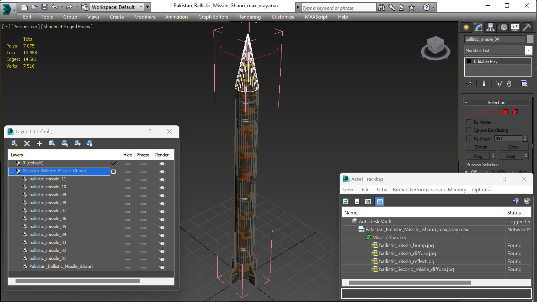
Task: Click the Shrink button
Action: coord(481,147)
